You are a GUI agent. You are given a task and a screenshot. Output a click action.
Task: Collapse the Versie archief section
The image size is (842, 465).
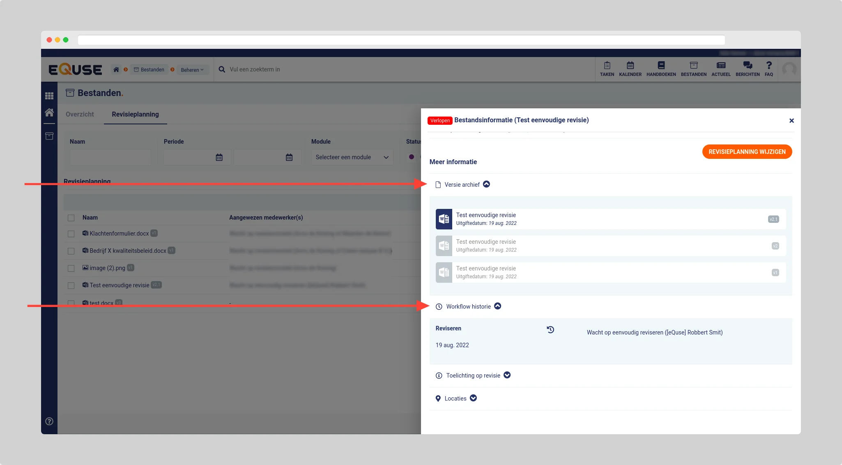pyautogui.click(x=486, y=184)
